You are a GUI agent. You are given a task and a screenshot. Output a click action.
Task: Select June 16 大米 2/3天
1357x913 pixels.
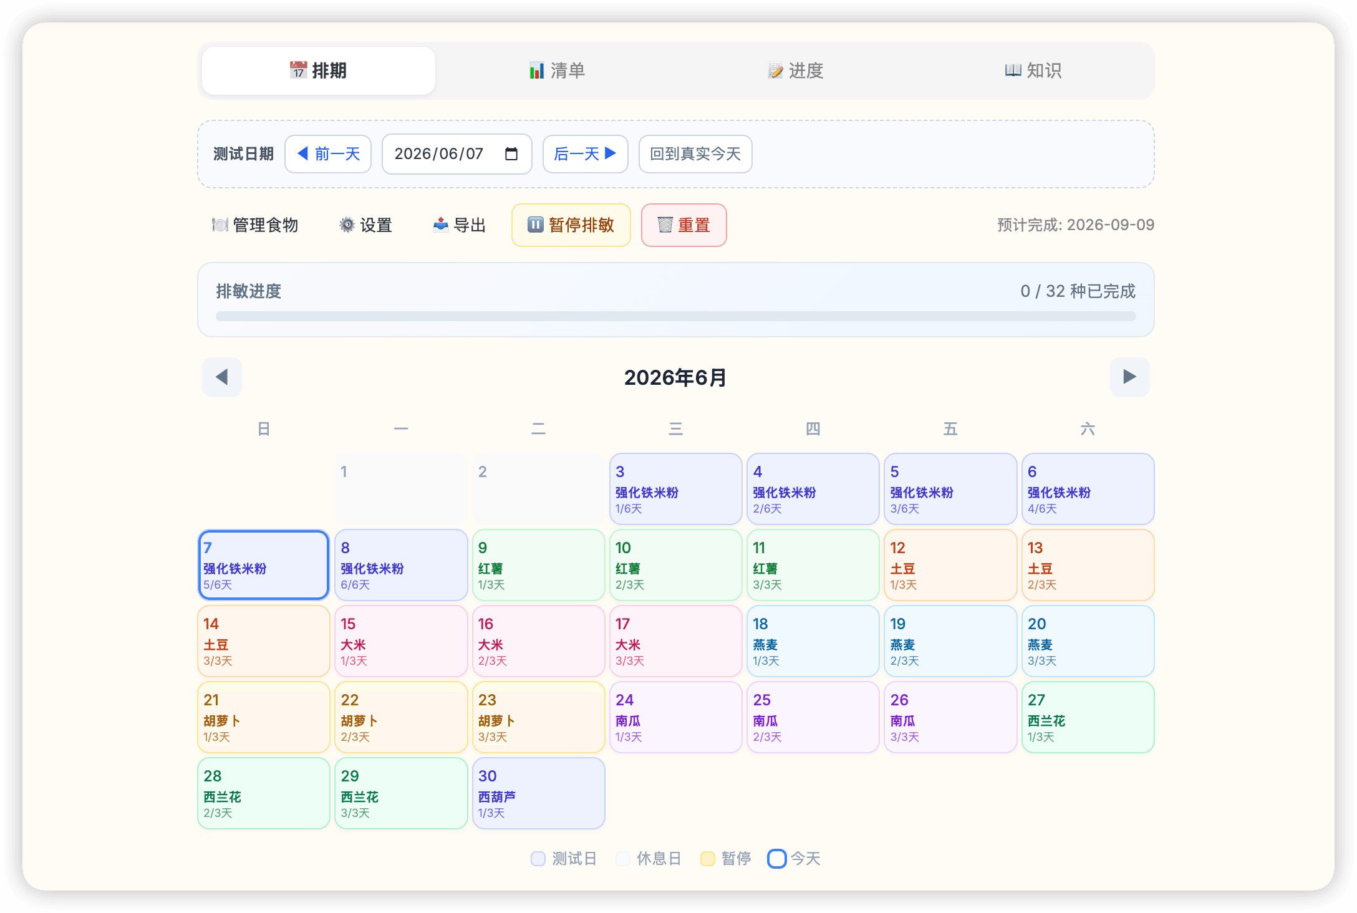pyautogui.click(x=539, y=641)
